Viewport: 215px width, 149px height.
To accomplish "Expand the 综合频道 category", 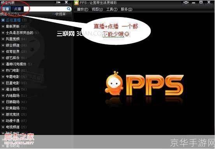I will click(3, 46).
